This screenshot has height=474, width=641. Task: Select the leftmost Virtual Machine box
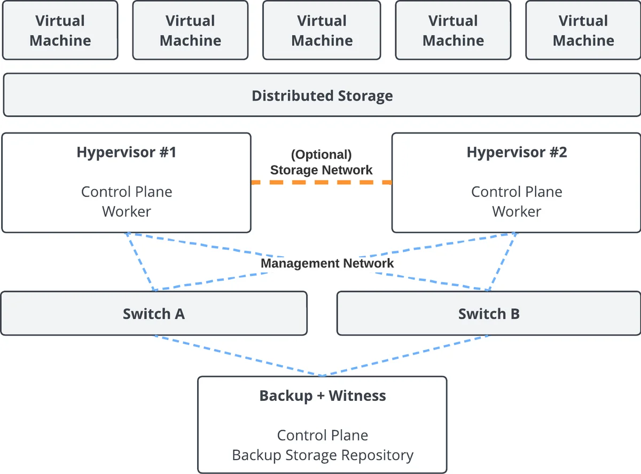[x=60, y=30]
